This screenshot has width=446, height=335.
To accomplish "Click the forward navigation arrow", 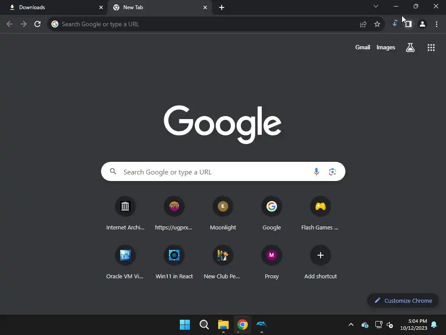I will pos(24,24).
